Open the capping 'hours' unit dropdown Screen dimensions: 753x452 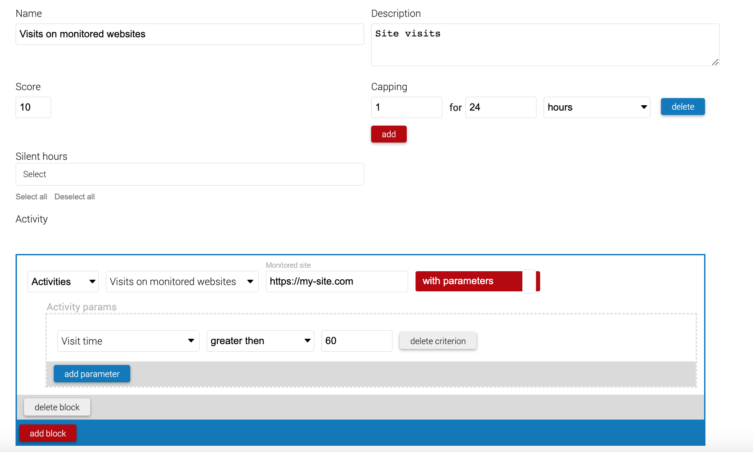click(597, 107)
